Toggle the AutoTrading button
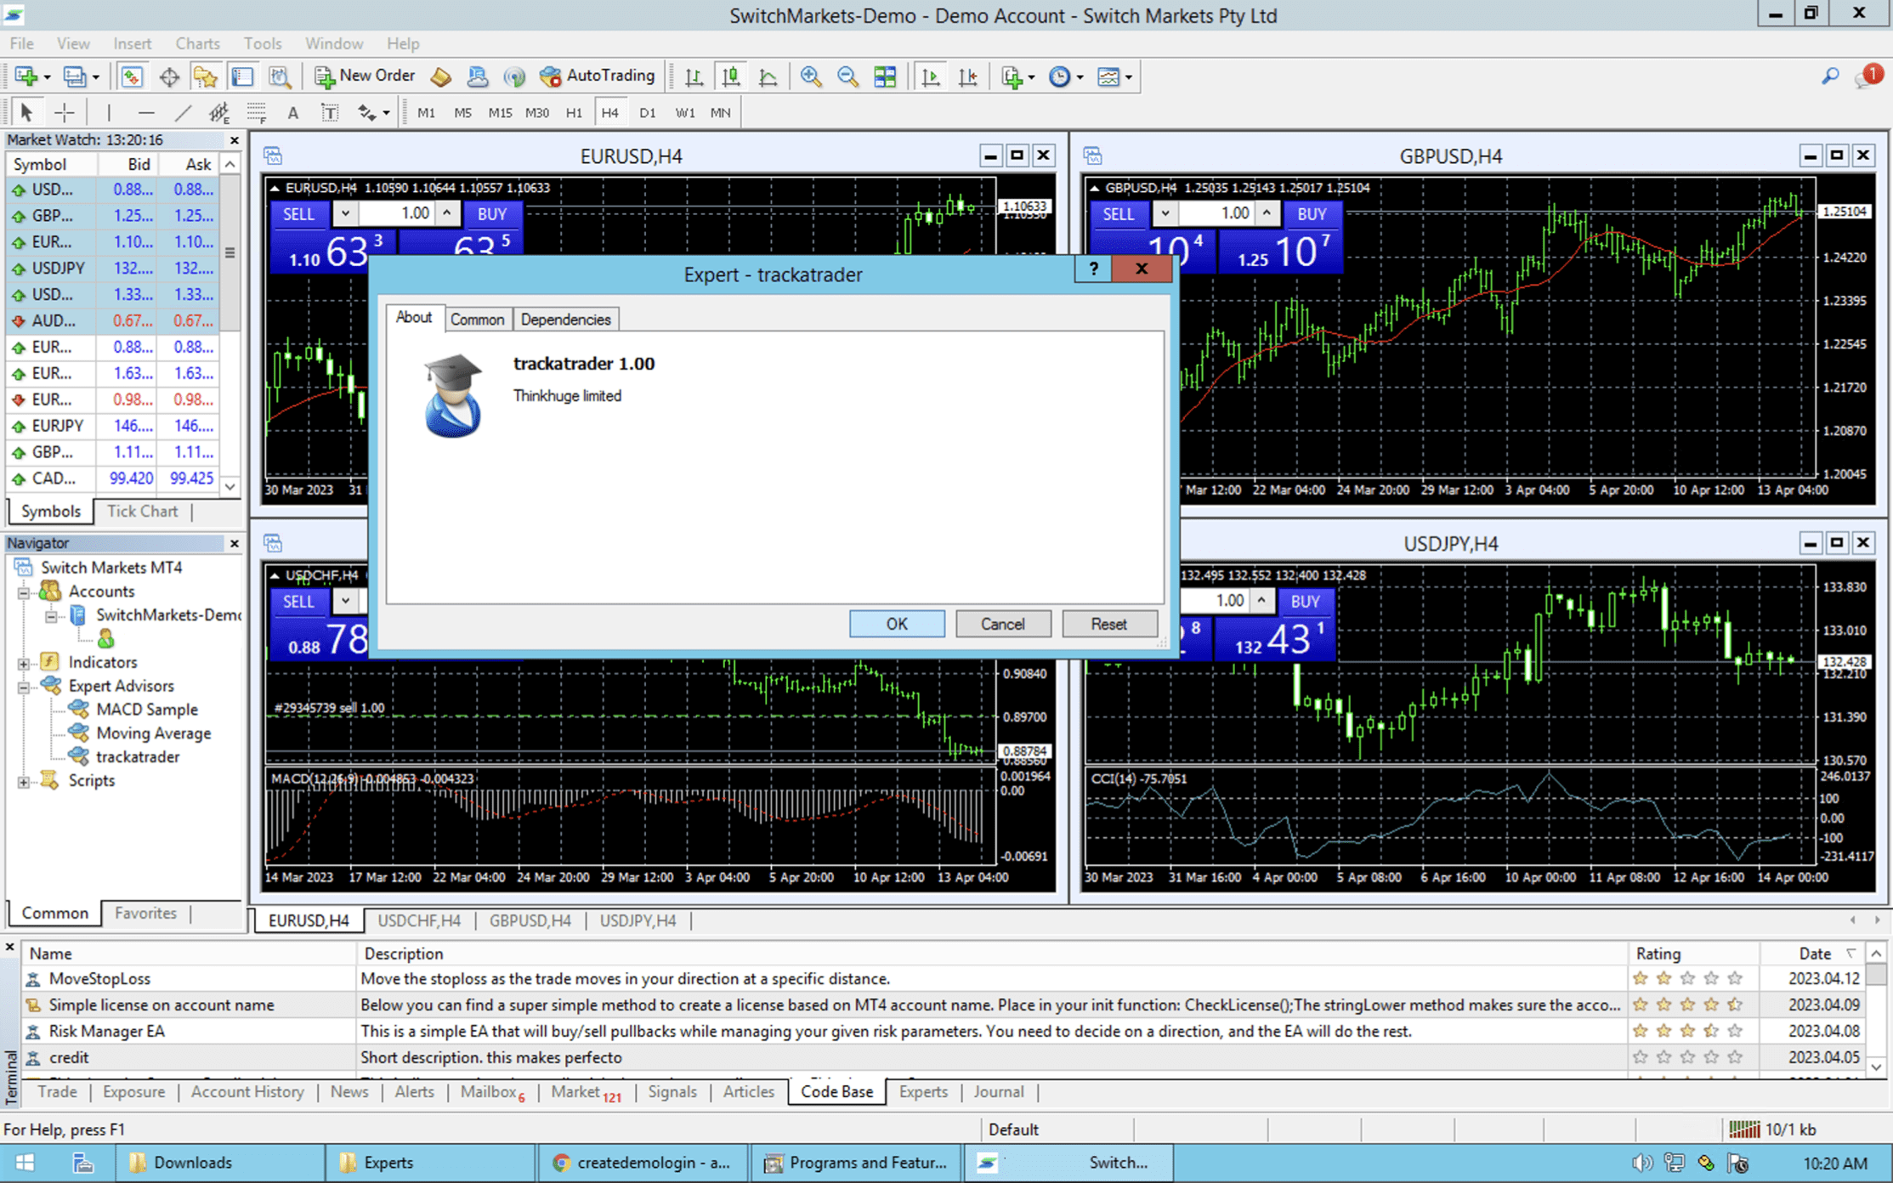This screenshot has height=1183, width=1893. pos(598,76)
